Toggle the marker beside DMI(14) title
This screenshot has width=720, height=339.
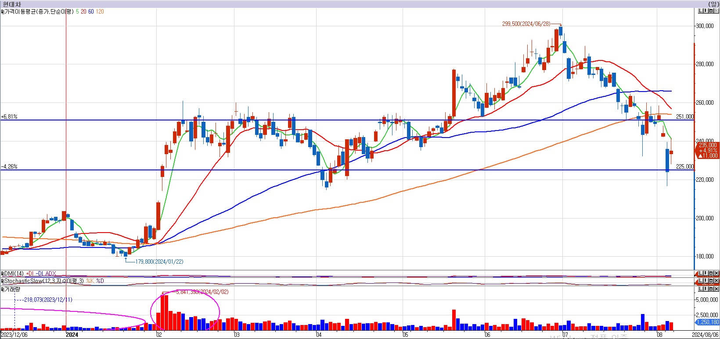point(2,273)
